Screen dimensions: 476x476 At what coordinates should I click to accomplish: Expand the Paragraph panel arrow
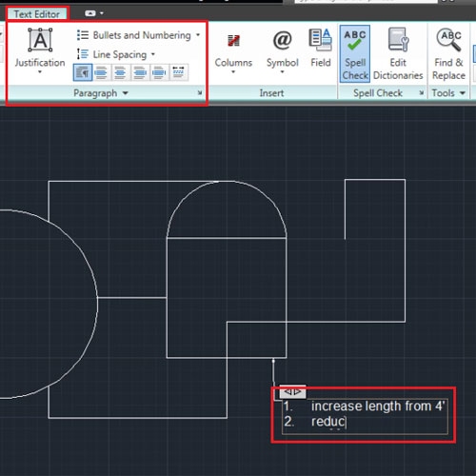coord(126,93)
